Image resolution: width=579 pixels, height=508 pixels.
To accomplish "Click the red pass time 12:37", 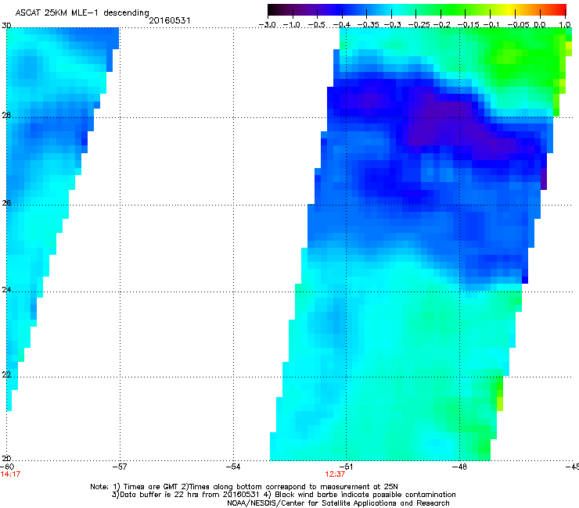I will [335, 474].
